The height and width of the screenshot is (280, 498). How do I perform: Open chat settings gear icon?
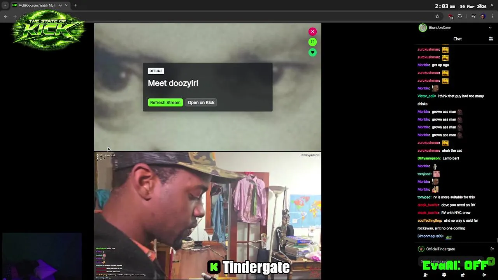tap(444, 275)
